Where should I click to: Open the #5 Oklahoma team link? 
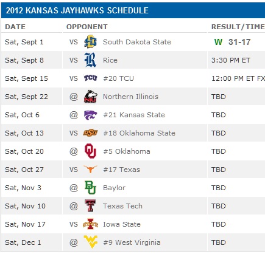127,151
